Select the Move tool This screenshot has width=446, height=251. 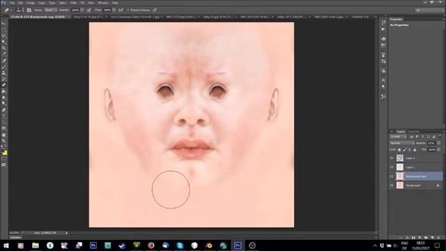click(3, 24)
